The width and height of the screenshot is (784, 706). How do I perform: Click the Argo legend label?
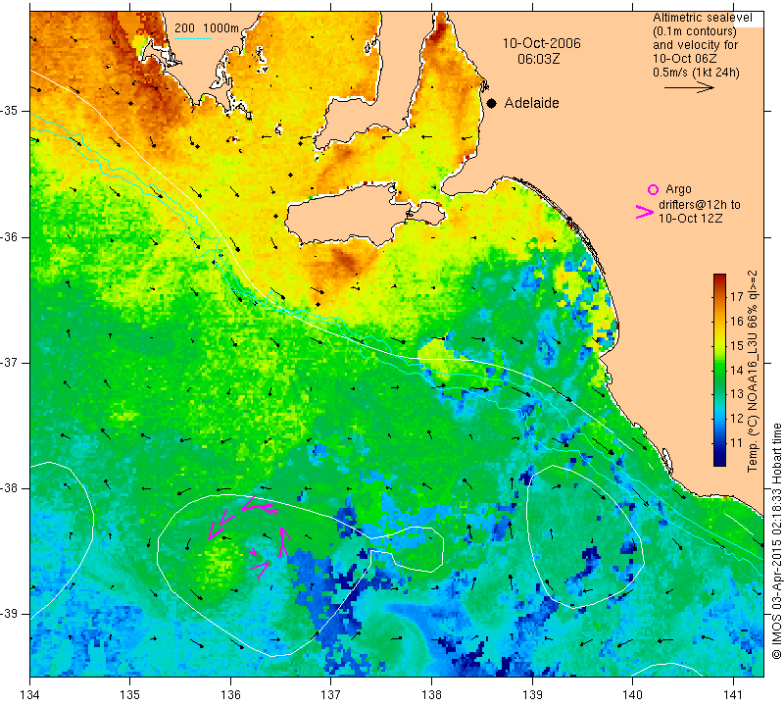(678, 189)
